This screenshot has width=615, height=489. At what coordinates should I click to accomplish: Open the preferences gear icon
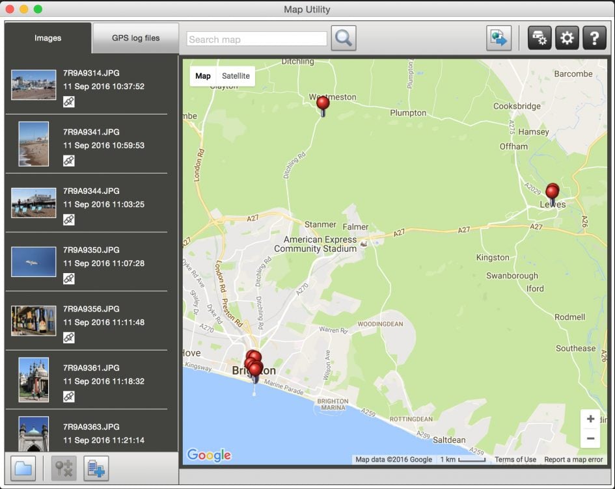[566, 37]
